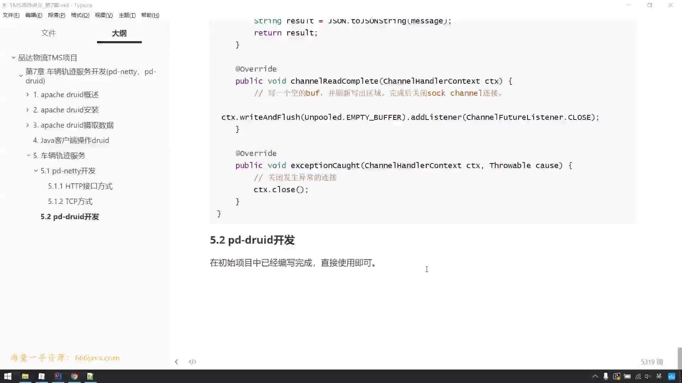
Task: Click the ctx.close(); code line
Action: click(x=281, y=190)
